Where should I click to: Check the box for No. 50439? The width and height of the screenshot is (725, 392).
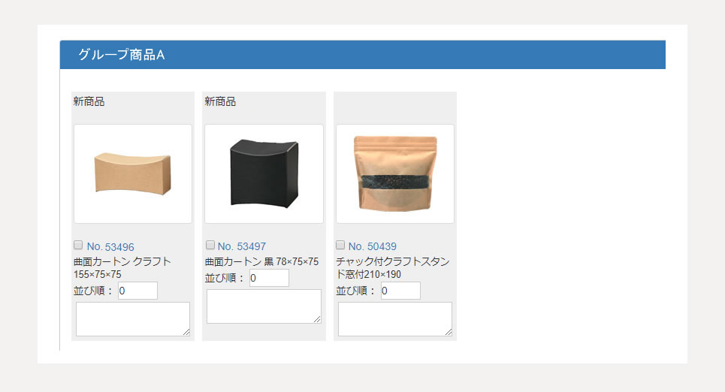(x=340, y=245)
